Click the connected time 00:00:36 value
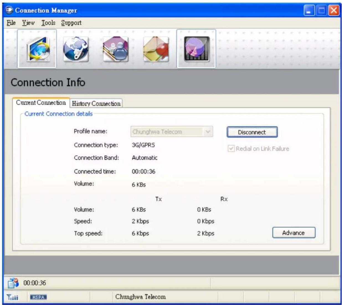The height and width of the screenshot is (305, 342). [143, 171]
